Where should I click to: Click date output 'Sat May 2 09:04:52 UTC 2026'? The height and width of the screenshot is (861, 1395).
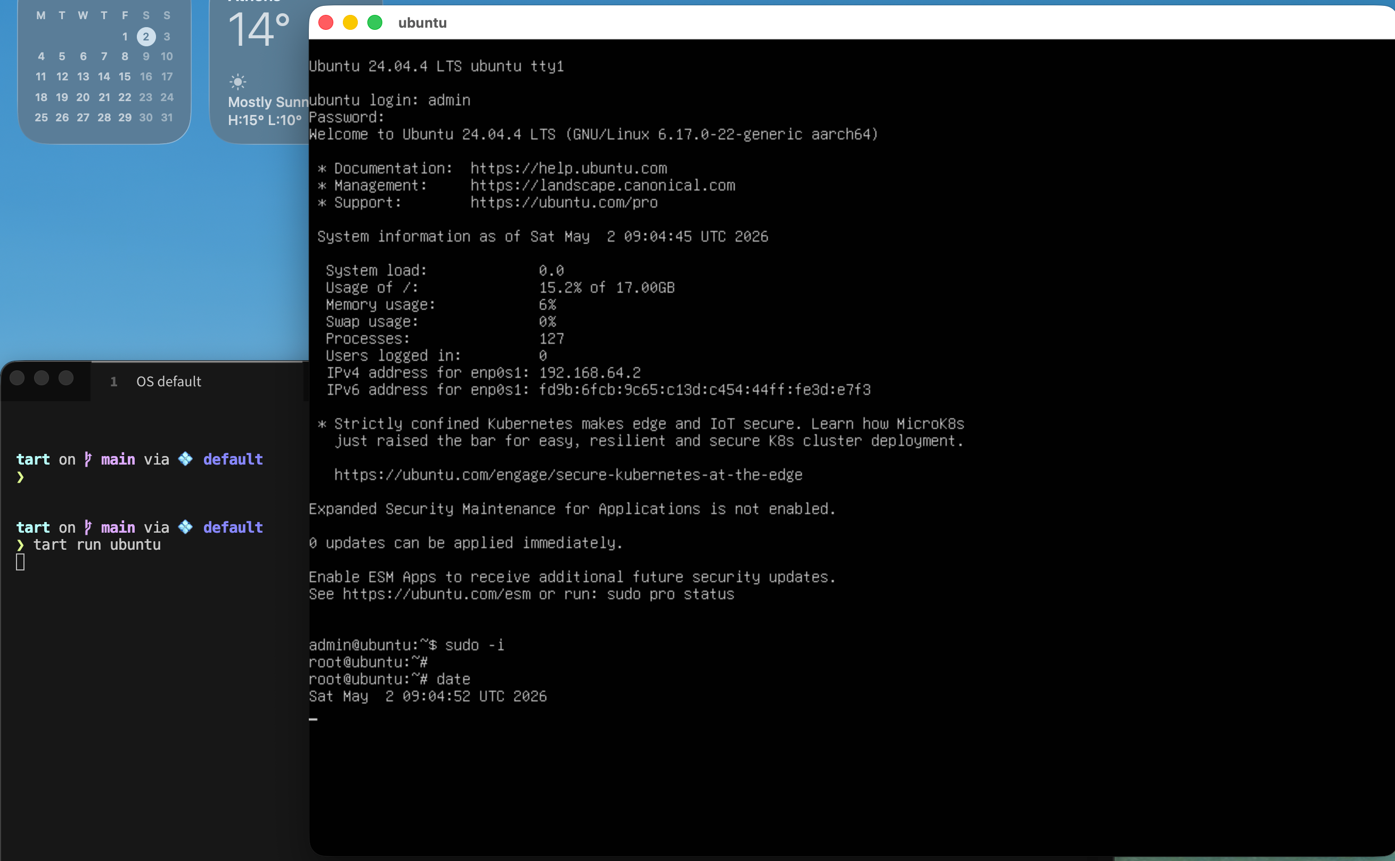coord(428,697)
